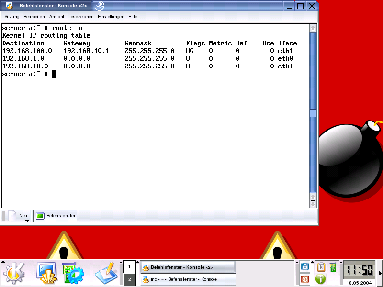Minimize the Konsole window

point(289,6)
